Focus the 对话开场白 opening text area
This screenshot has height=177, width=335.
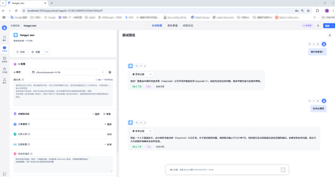coord(63,164)
